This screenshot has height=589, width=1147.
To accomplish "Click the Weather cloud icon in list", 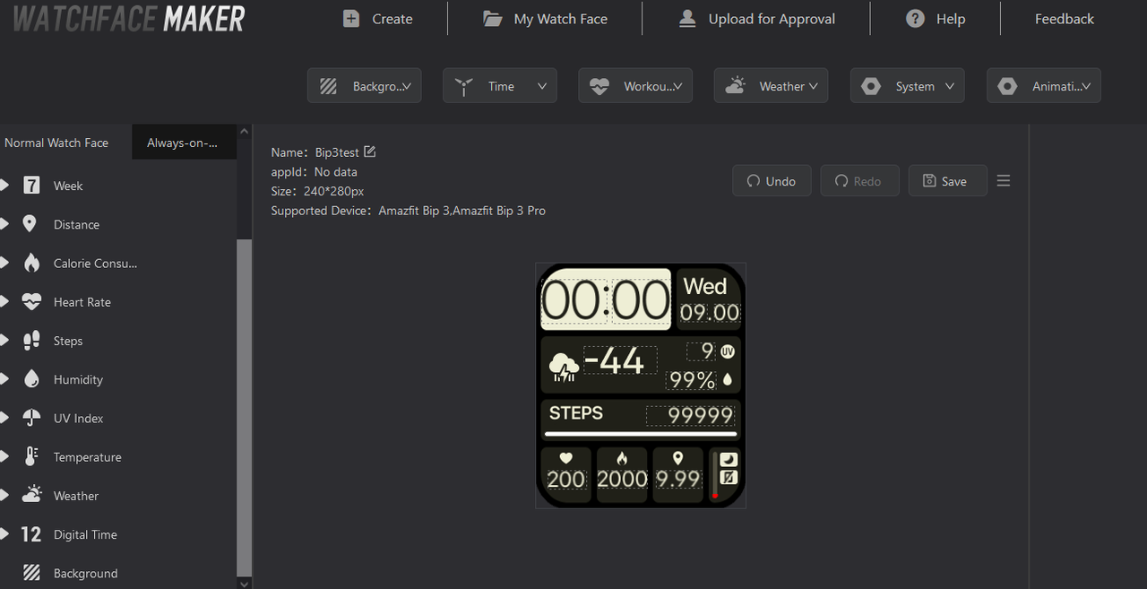I will [x=31, y=495].
